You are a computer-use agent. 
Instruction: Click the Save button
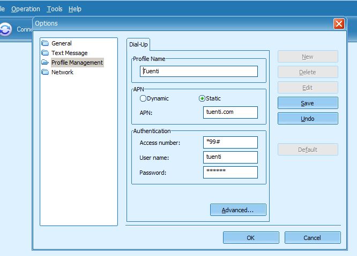click(308, 103)
